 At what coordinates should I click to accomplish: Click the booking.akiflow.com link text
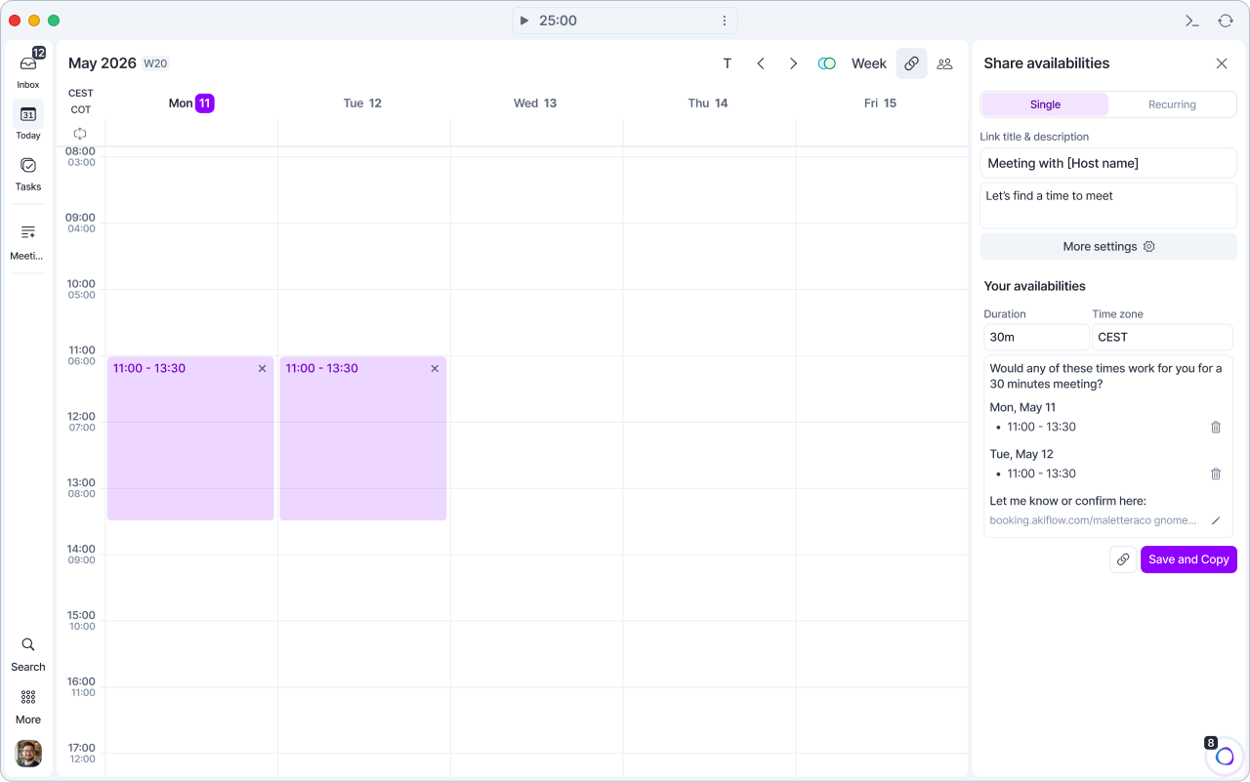pos(1093,520)
